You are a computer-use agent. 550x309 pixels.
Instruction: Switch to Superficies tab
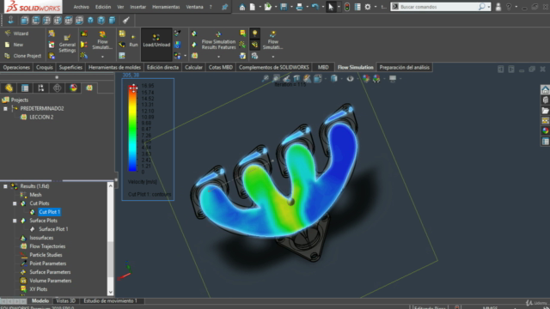point(70,67)
